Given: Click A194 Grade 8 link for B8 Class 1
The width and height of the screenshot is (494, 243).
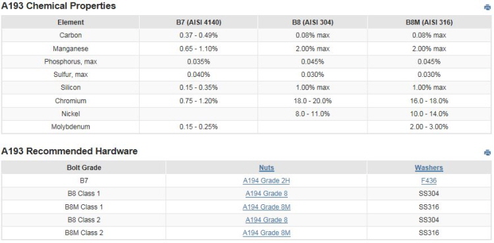Looking at the screenshot, I should click(267, 194).
